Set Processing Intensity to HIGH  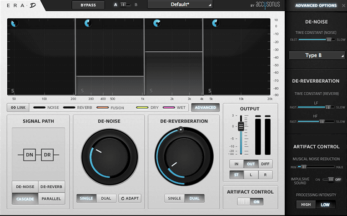(306, 205)
